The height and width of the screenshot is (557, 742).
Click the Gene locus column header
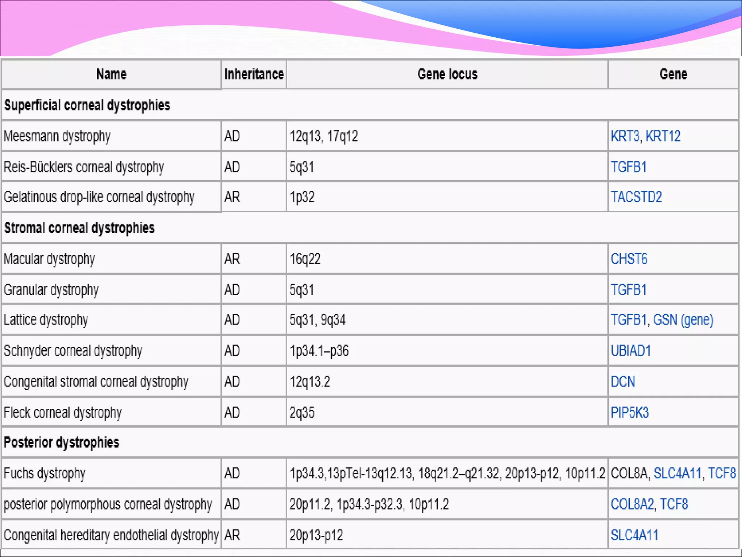[447, 74]
